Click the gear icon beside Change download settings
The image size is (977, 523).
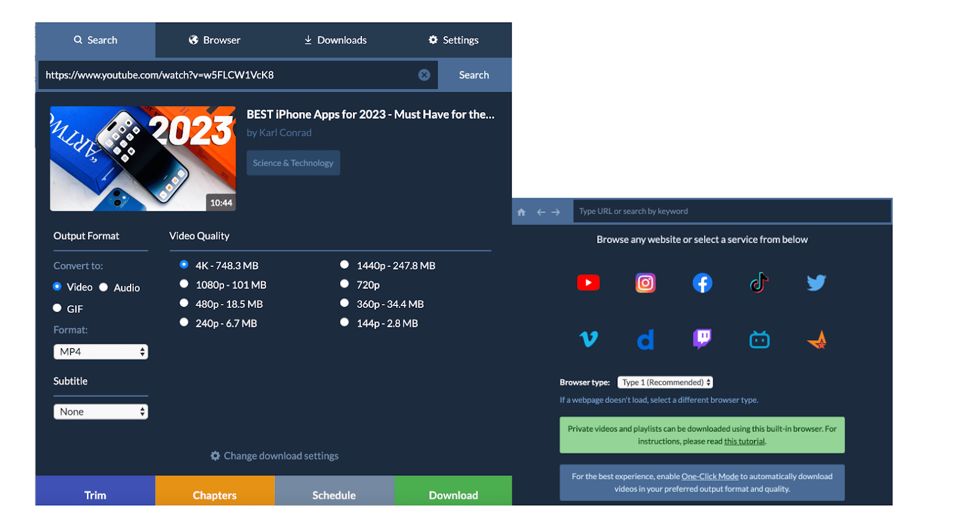pos(215,456)
